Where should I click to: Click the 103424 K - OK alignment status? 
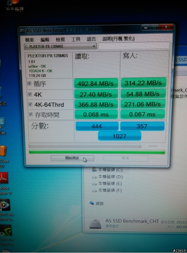point(40,71)
